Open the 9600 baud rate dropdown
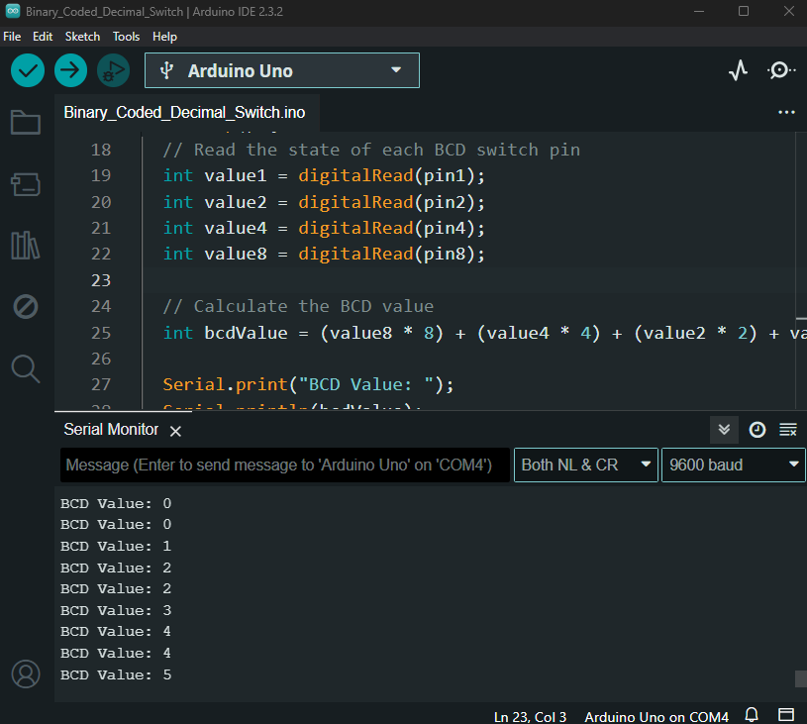The width and height of the screenshot is (807, 724). (734, 465)
